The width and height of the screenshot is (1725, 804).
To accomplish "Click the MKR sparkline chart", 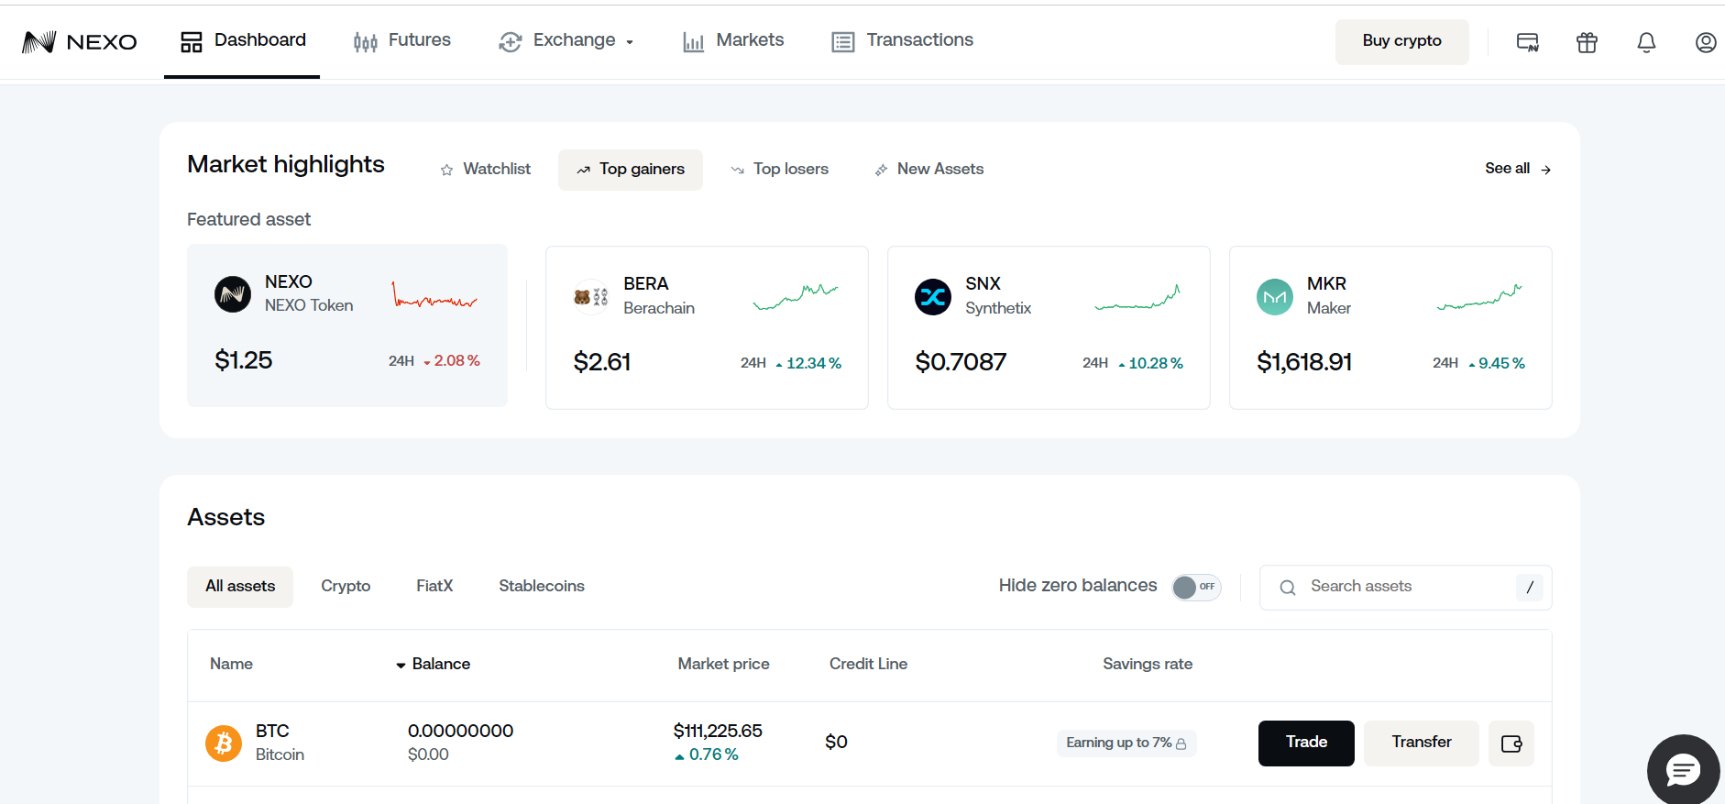I will click(x=1479, y=296).
